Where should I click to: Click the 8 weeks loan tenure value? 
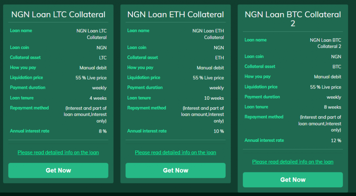coord(332,107)
